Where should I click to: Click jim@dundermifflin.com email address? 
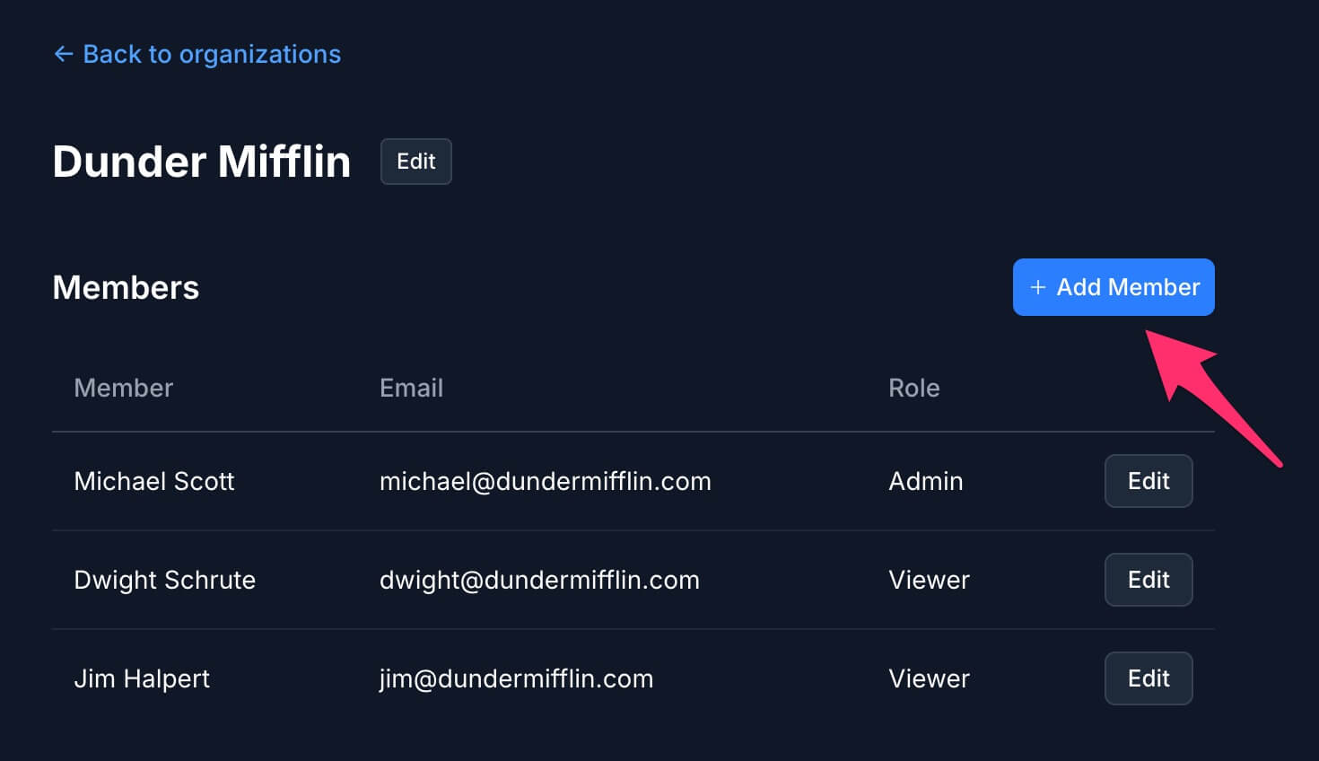click(516, 678)
